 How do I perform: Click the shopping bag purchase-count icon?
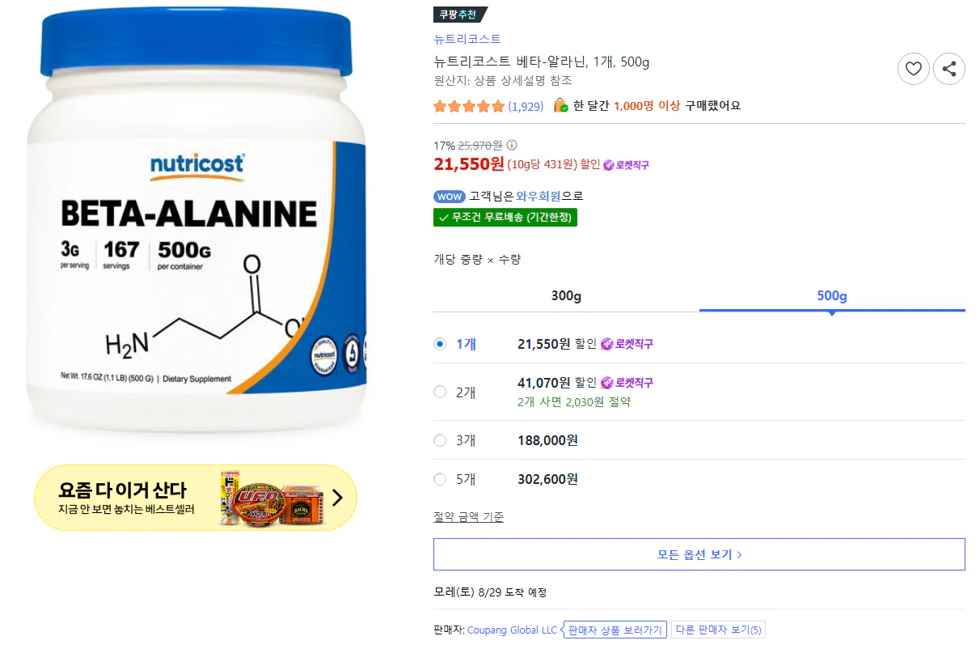point(560,106)
